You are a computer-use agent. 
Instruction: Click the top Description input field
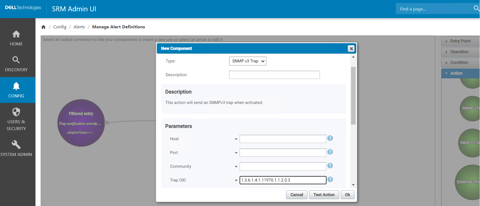pos(275,75)
